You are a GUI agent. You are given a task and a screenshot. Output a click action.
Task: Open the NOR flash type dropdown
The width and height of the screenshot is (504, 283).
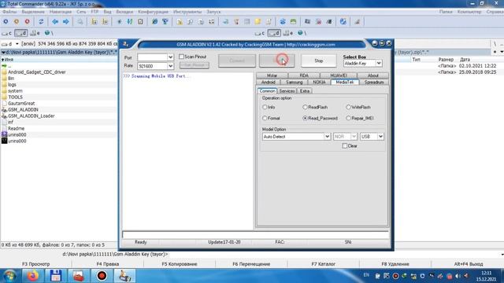pyautogui.click(x=354, y=137)
